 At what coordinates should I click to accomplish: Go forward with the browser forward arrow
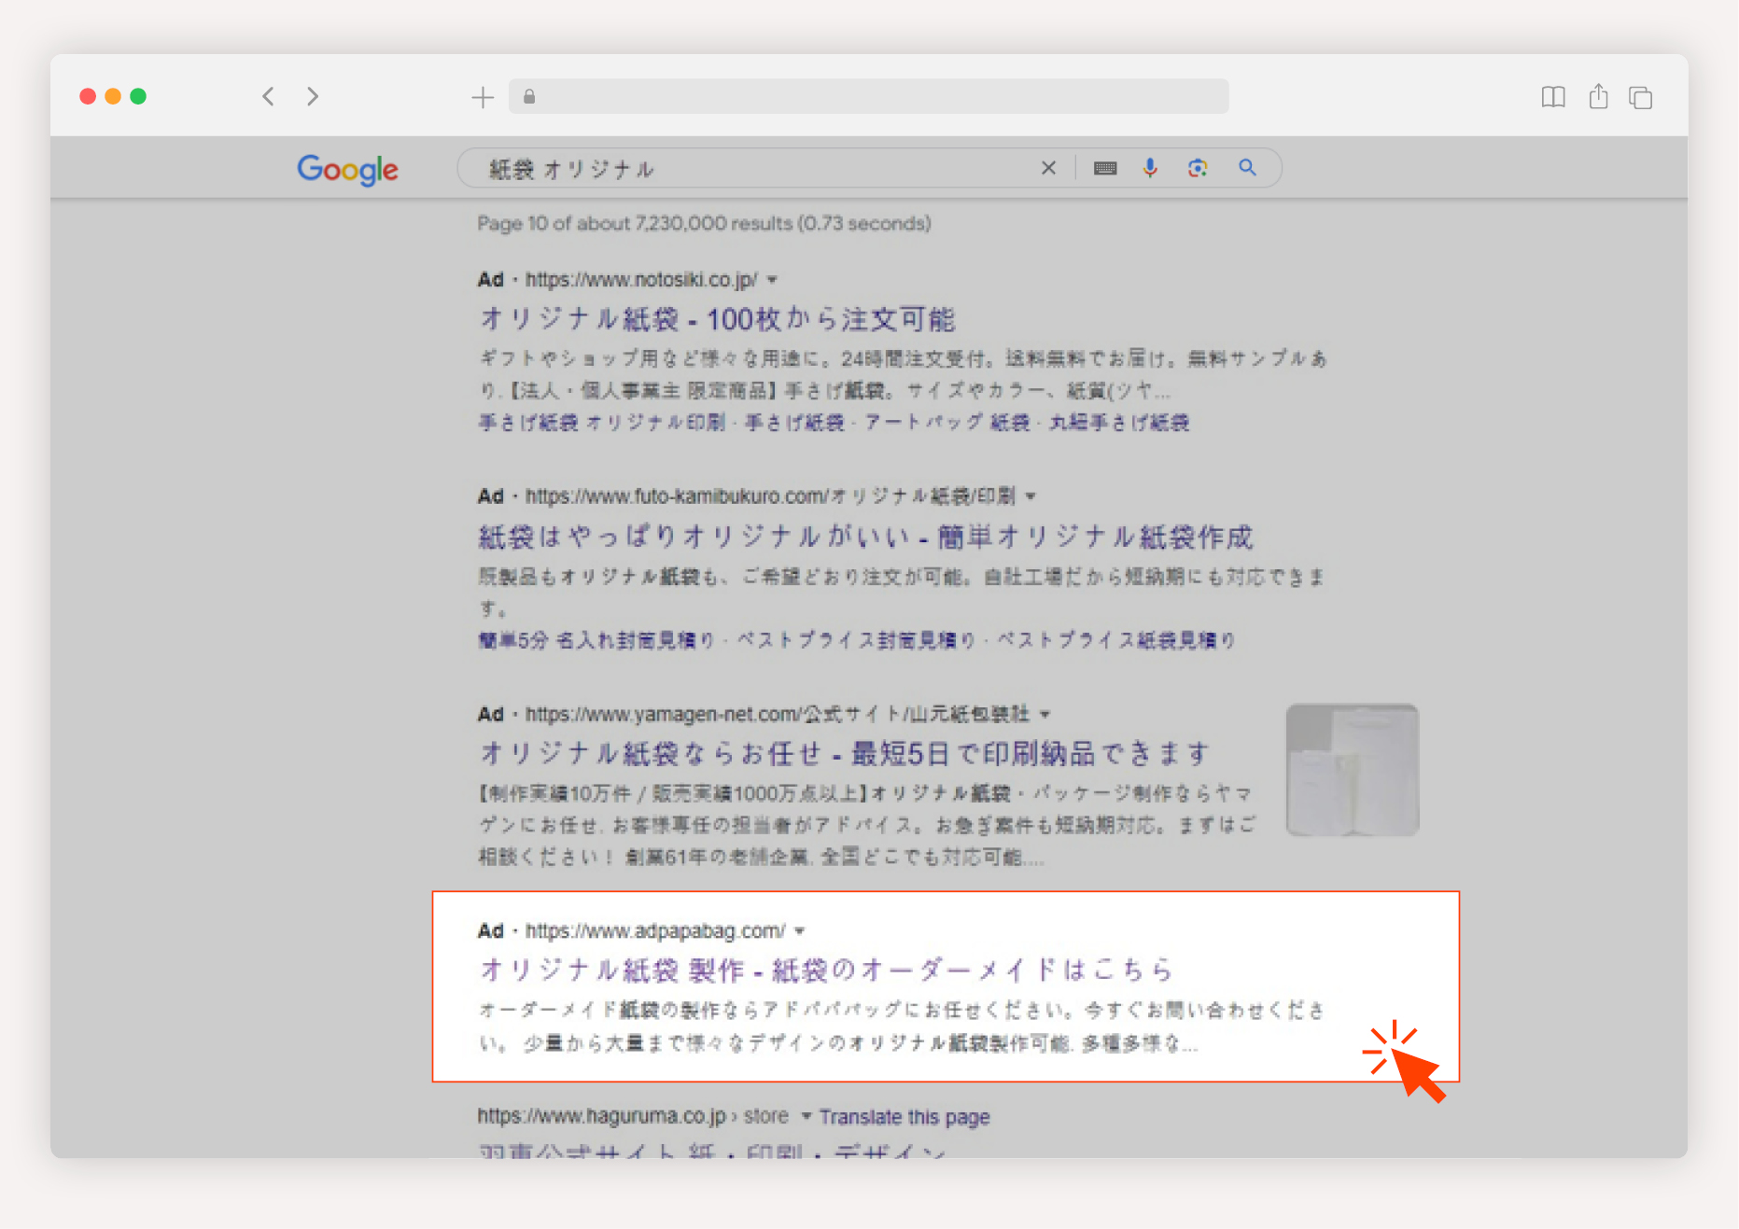tap(313, 96)
